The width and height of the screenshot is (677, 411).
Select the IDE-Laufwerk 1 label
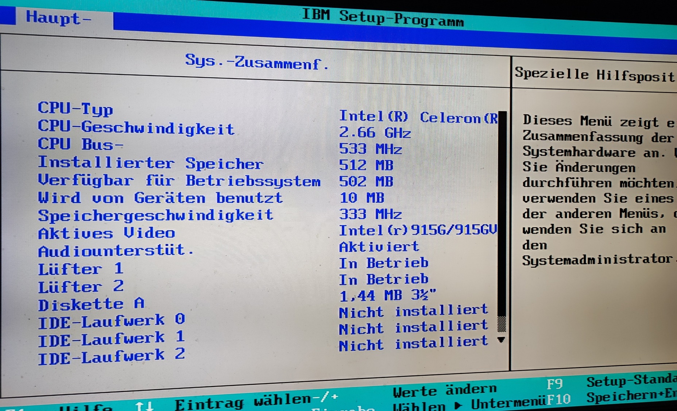pyautogui.click(x=112, y=339)
